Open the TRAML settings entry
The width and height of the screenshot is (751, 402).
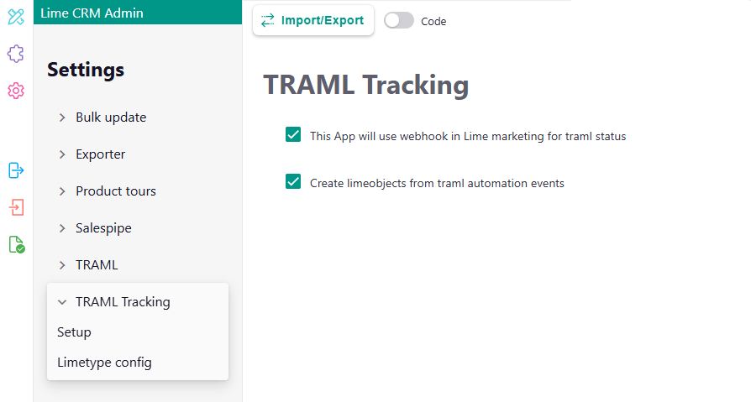pyautogui.click(x=97, y=265)
